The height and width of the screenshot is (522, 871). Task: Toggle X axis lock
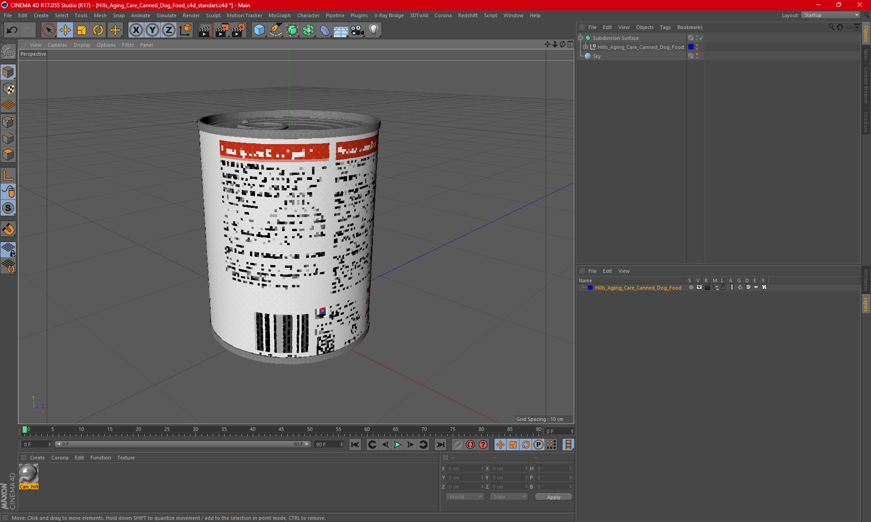point(136,30)
